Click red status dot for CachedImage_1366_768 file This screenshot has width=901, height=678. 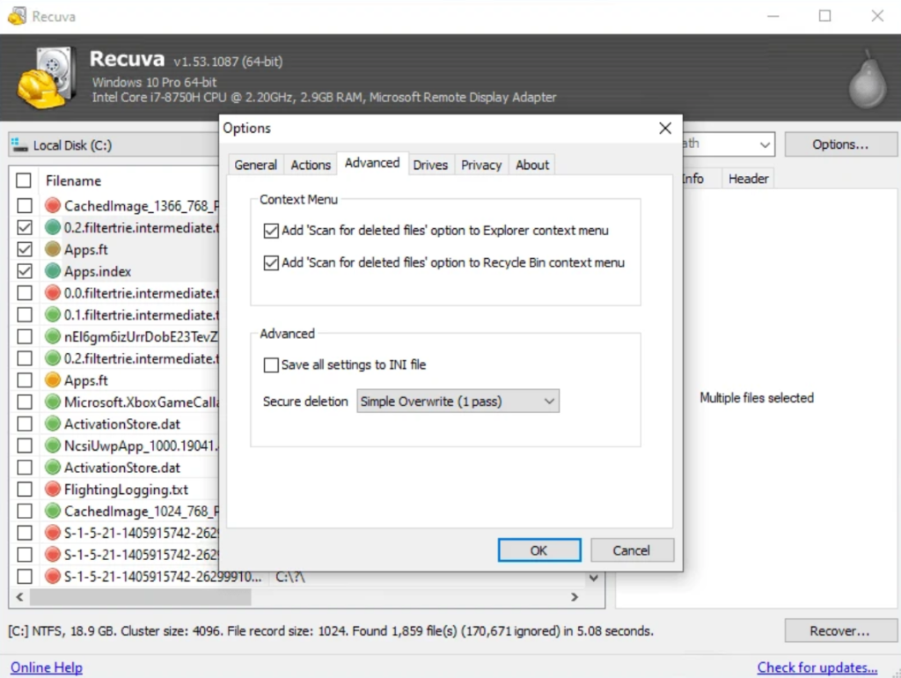point(52,206)
